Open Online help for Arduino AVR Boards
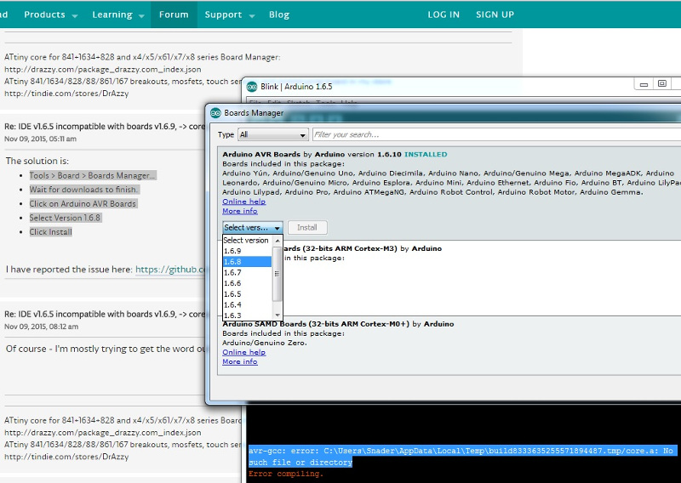This screenshot has width=681, height=483. tap(243, 202)
